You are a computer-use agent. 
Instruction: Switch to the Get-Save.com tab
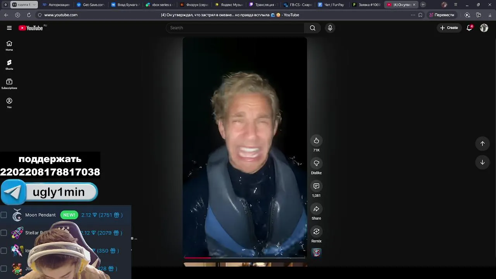(x=90, y=5)
